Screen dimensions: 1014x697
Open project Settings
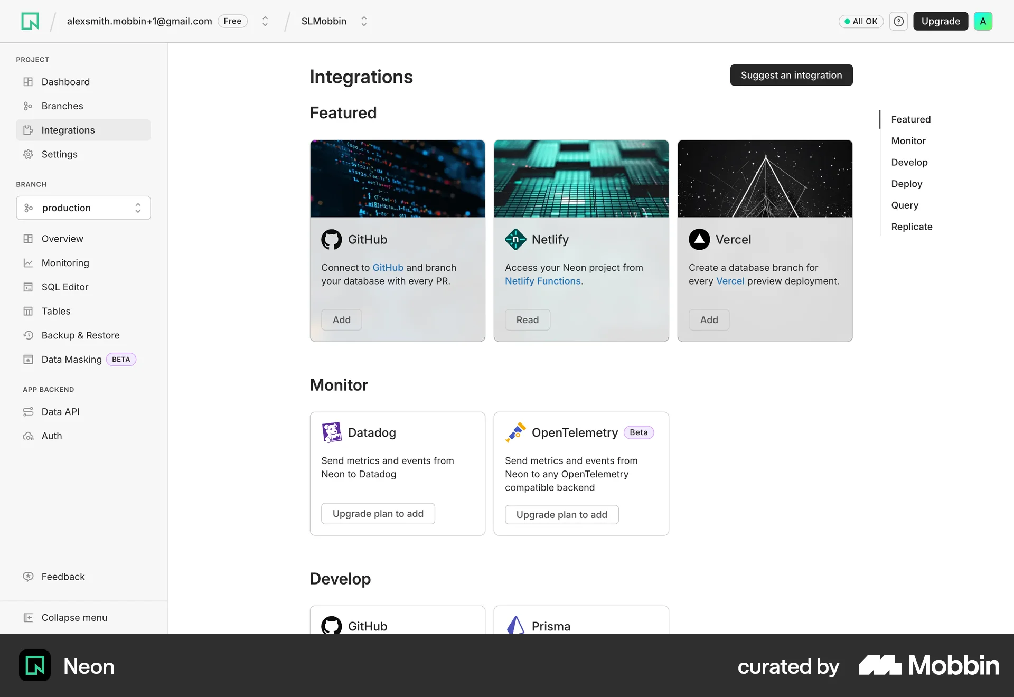tap(83, 154)
